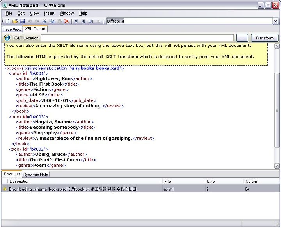
Task: Click the Nudge Right toolbar icon
Action: (x=98, y=21)
